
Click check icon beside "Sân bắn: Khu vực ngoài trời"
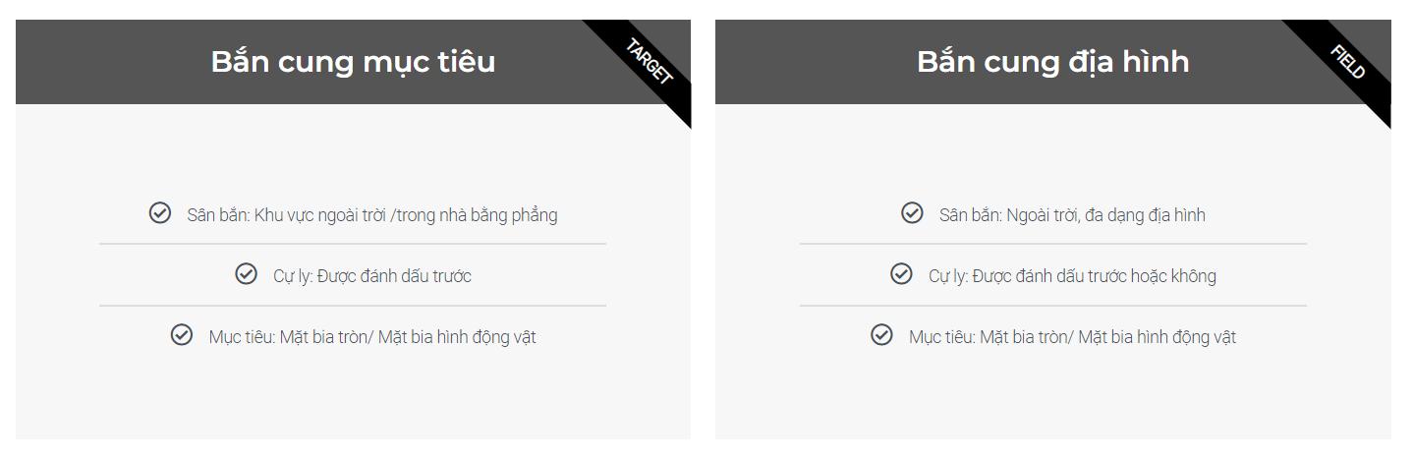pos(160,213)
